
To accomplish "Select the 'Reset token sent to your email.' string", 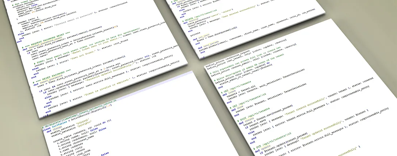I will tap(96, 45).
